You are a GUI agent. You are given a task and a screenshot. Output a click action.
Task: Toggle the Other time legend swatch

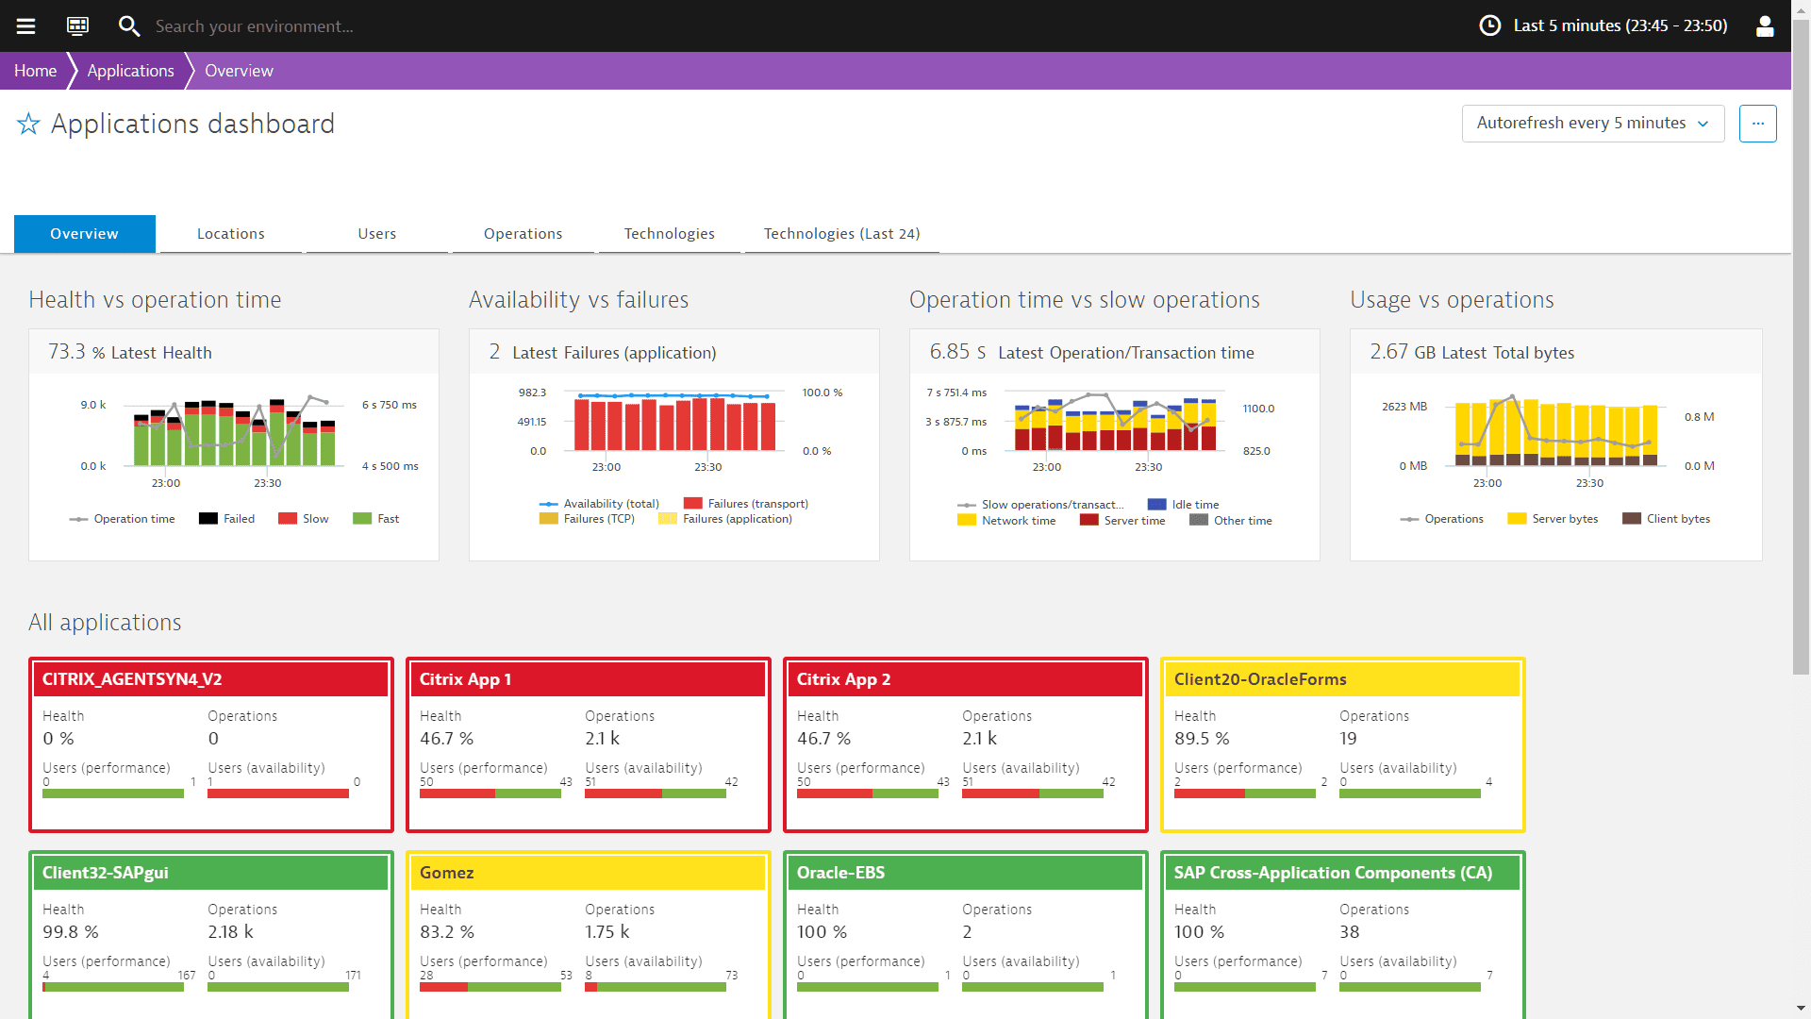click(x=1199, y=521)
